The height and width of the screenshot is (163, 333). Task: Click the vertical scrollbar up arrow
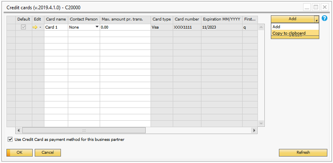click(x=261, y=27)
